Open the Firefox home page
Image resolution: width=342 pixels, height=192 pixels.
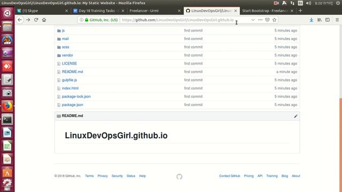point(44,20)
